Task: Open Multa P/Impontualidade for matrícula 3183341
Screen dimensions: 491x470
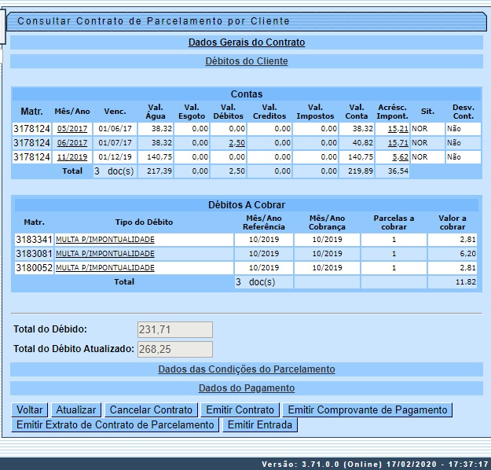Action: [x=105, y=240]
